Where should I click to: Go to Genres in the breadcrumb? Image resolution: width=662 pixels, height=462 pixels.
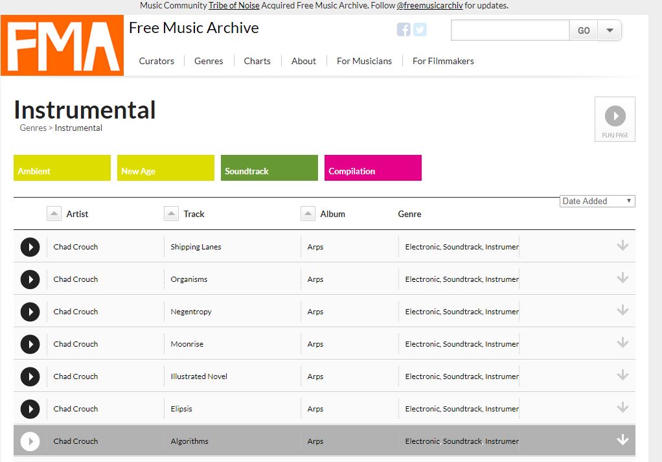[33, 128]
